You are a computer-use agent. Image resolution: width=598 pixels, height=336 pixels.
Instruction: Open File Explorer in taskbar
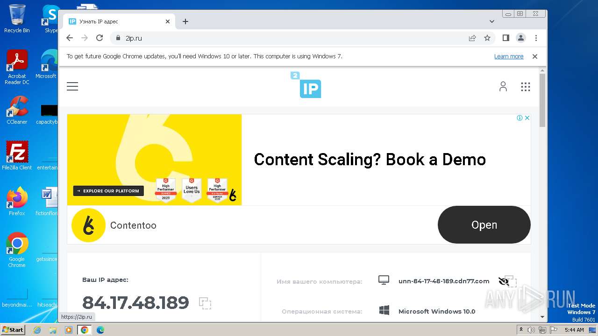(x=53, y=330)
